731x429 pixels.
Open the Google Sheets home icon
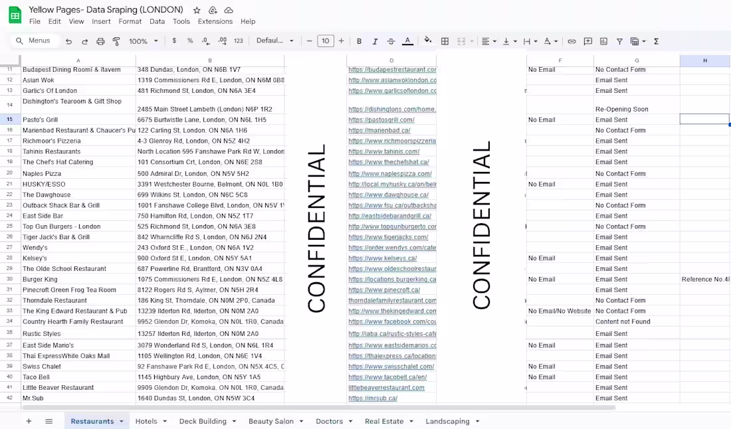(15, 15)
